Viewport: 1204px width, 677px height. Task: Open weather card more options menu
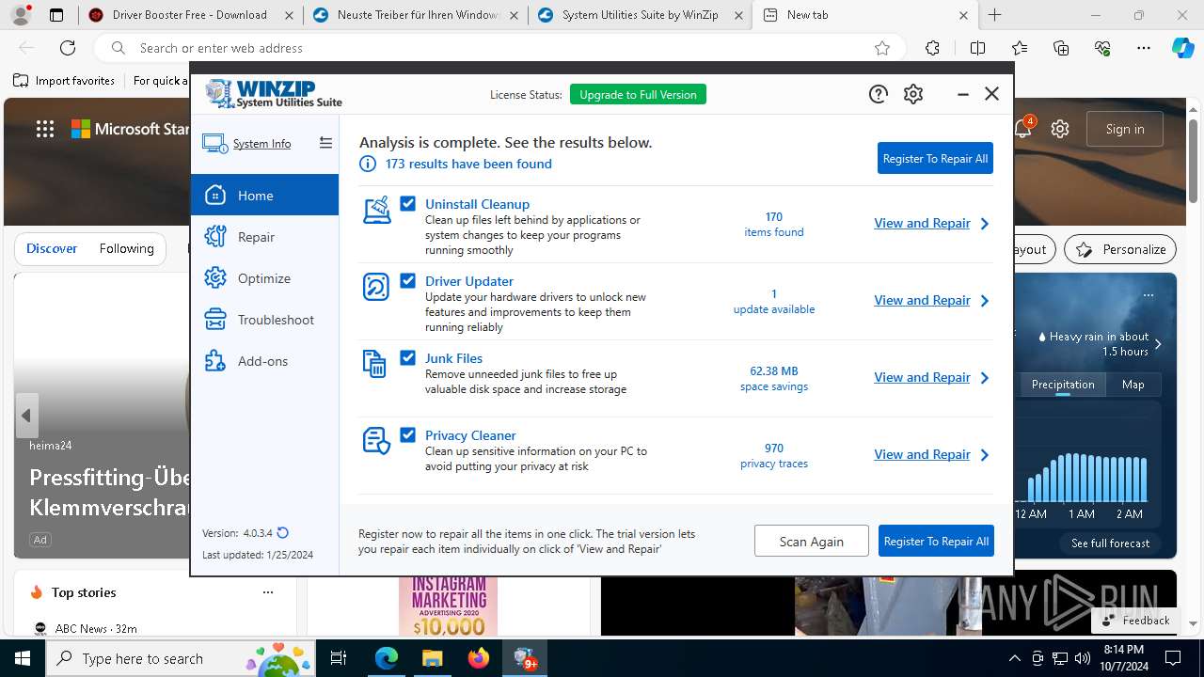click(x=1149, y=294)
